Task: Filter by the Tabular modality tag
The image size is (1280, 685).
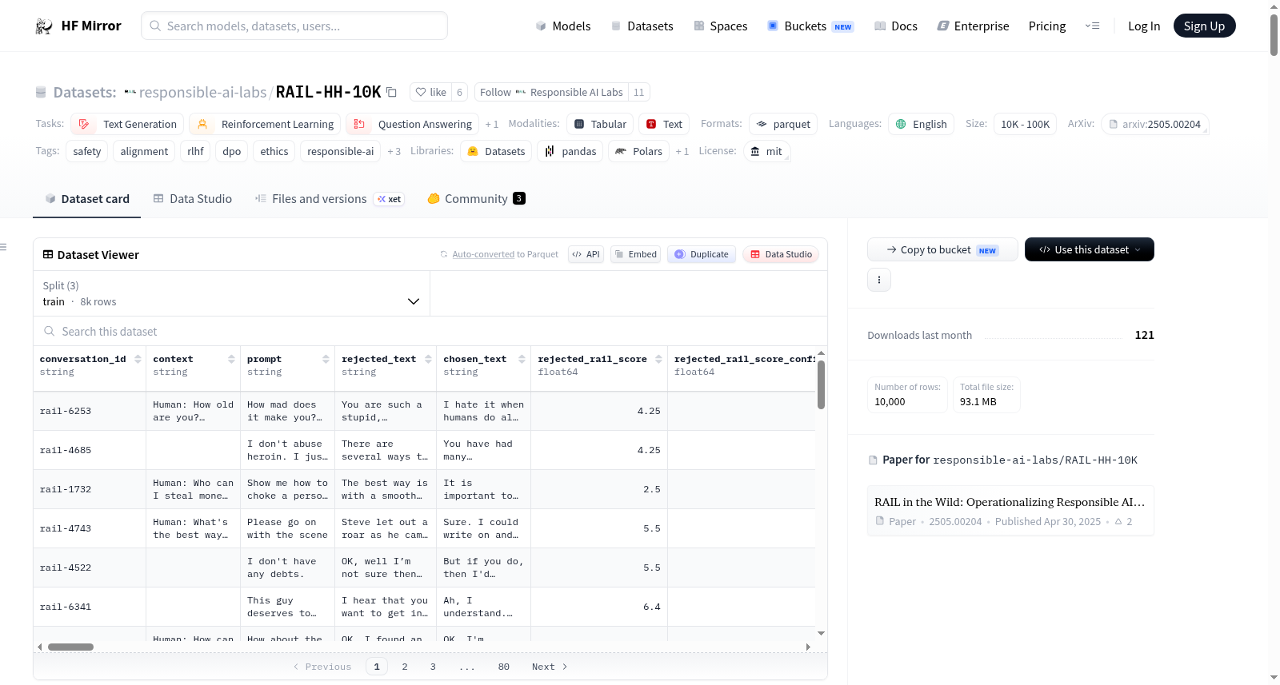Action: click(600, 124)
